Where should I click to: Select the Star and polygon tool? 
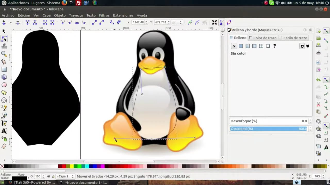4,92
